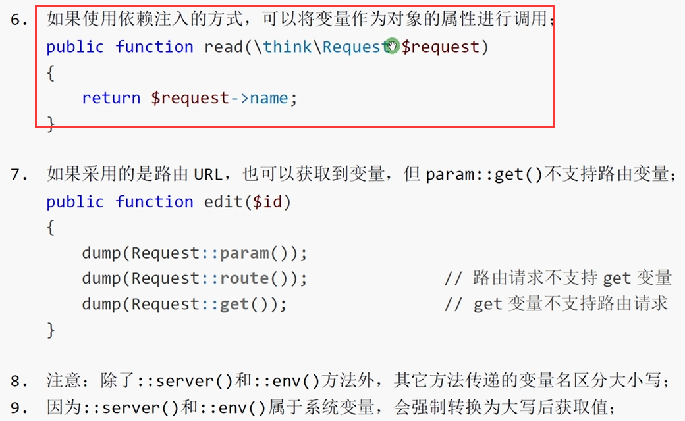Click the edit($id) function name
Viewport: 685px width, 421px height.
coord(247,201)
